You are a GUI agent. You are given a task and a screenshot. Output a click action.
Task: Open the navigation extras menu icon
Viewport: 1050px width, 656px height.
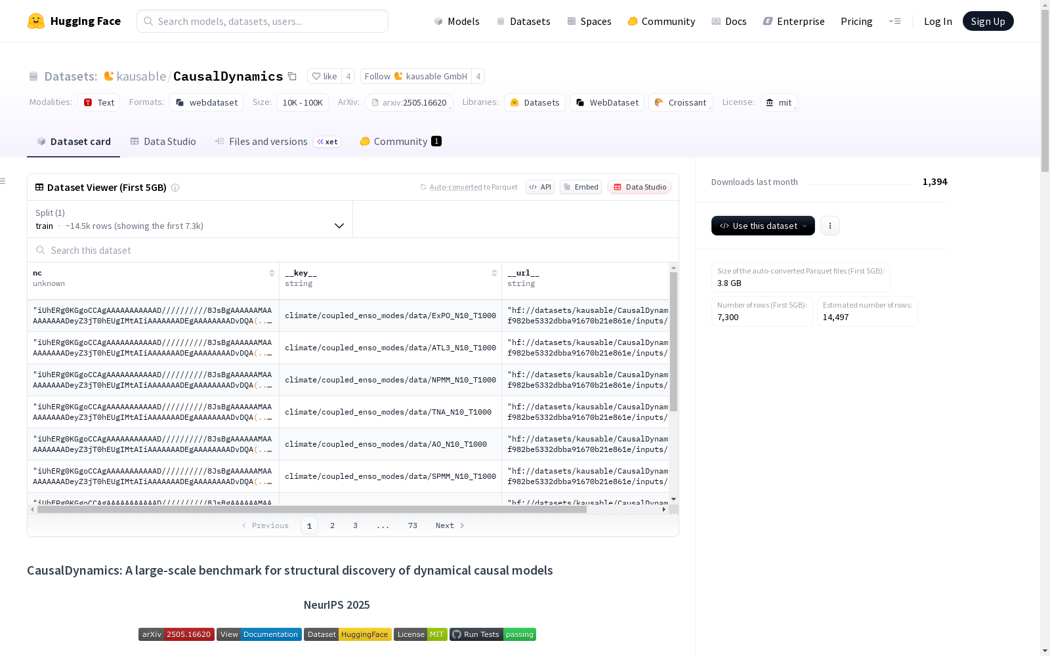coord(894,21)
